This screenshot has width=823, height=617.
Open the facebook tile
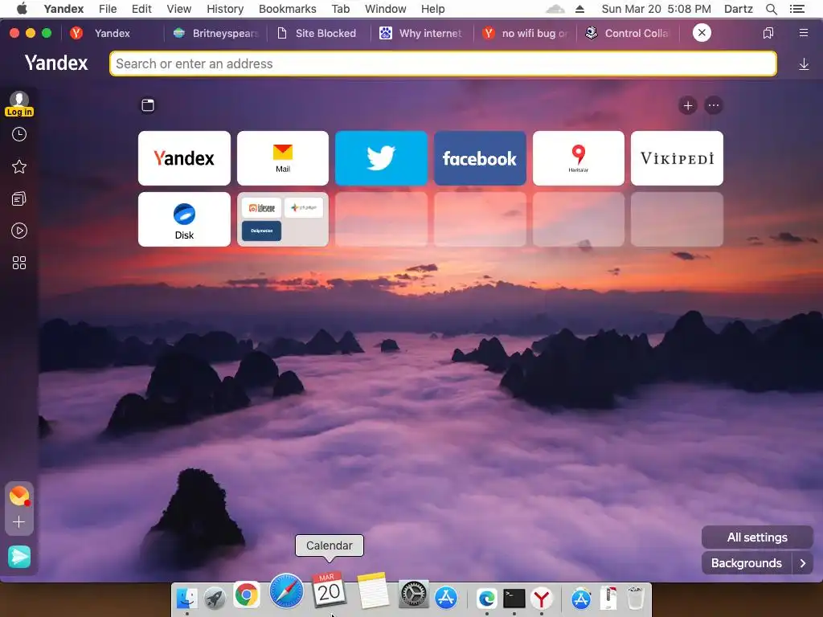coord(480,158)
